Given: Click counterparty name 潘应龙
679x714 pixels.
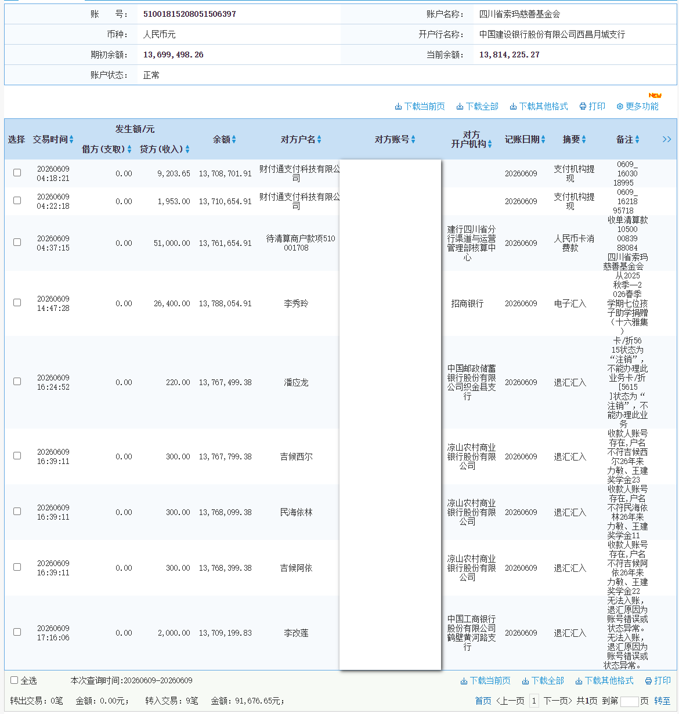Looking at the screenshot, I should tap(296, 382).
